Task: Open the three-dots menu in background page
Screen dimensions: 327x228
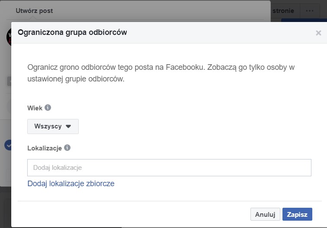Action: click(310, 11)
